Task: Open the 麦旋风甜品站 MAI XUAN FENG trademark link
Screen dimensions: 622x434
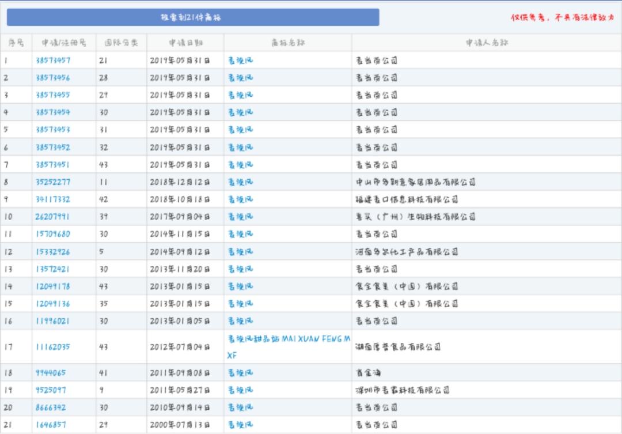Action: point(288,339)
